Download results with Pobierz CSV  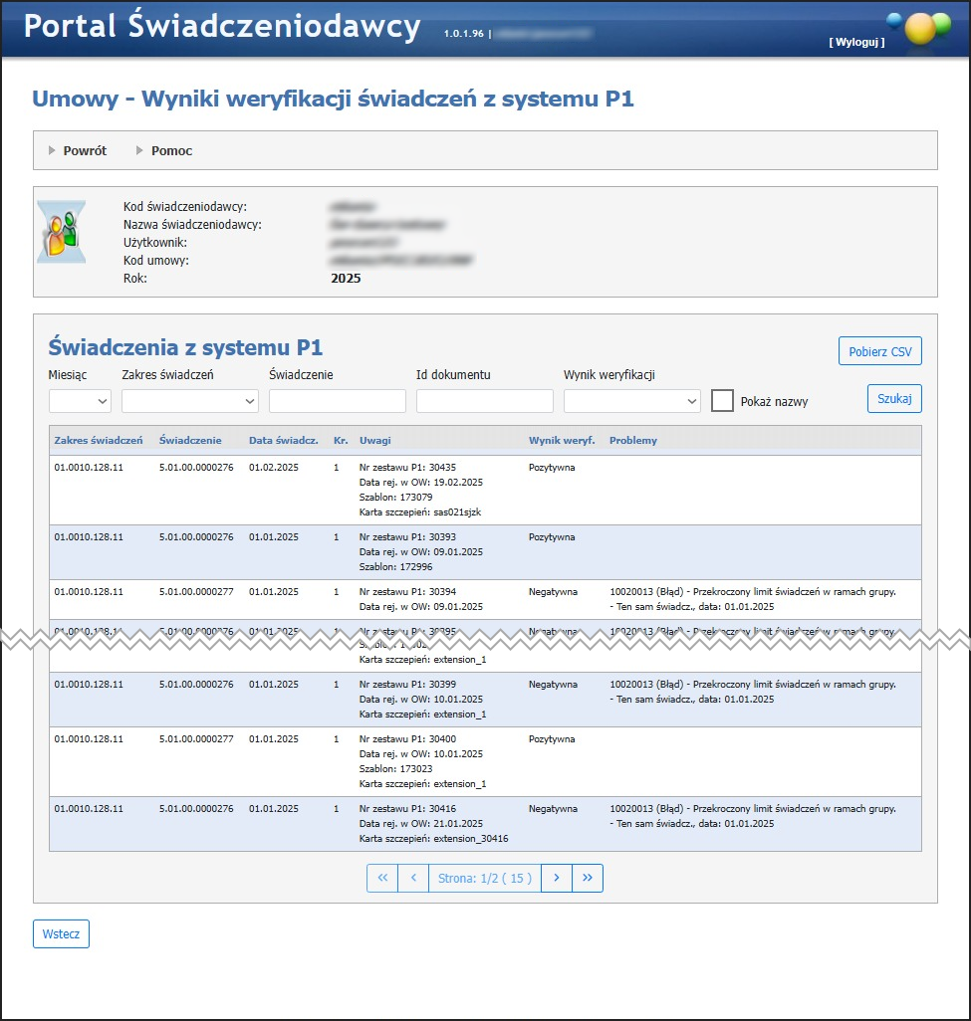[880, 351]
